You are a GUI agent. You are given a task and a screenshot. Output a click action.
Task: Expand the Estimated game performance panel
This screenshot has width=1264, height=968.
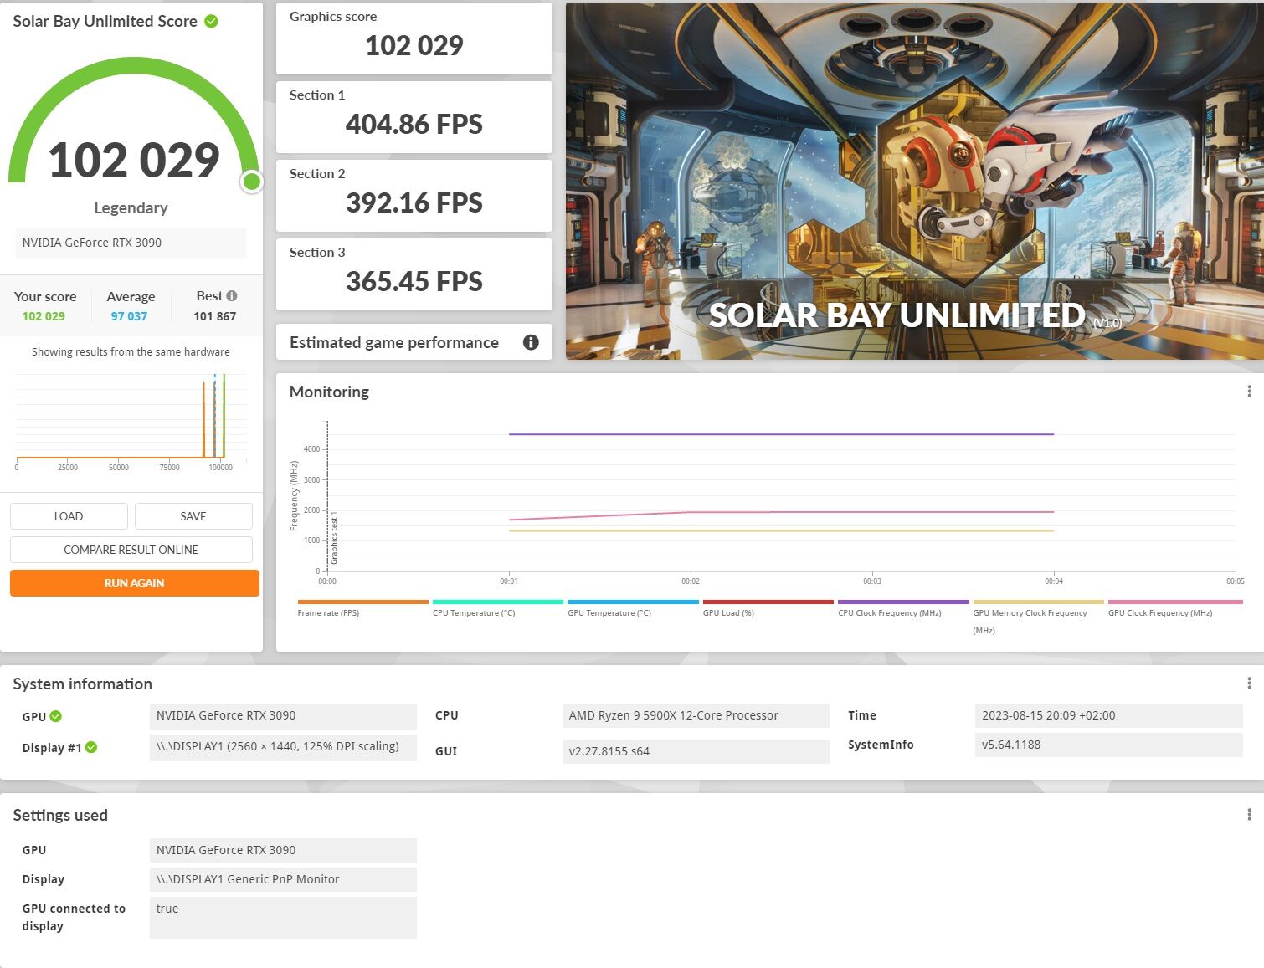click(x=414, y=342)
